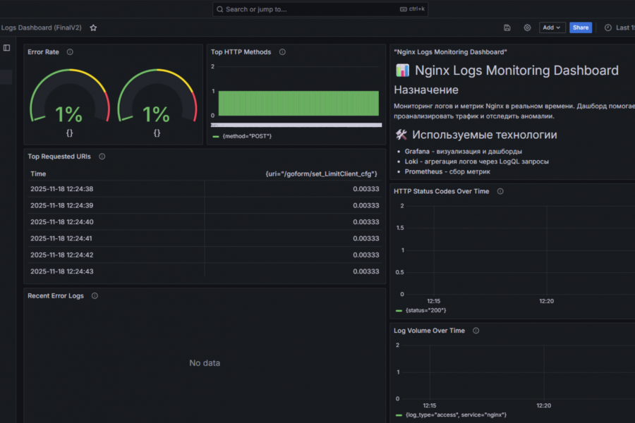
Task: Open the Add dropdown menu
Action: point(552,27)
